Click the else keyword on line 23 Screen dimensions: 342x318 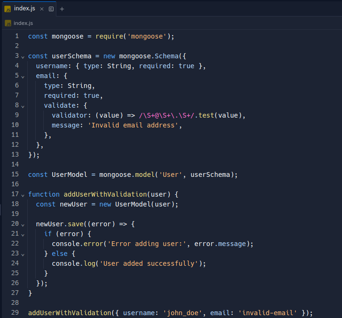(x=60, y=254)
